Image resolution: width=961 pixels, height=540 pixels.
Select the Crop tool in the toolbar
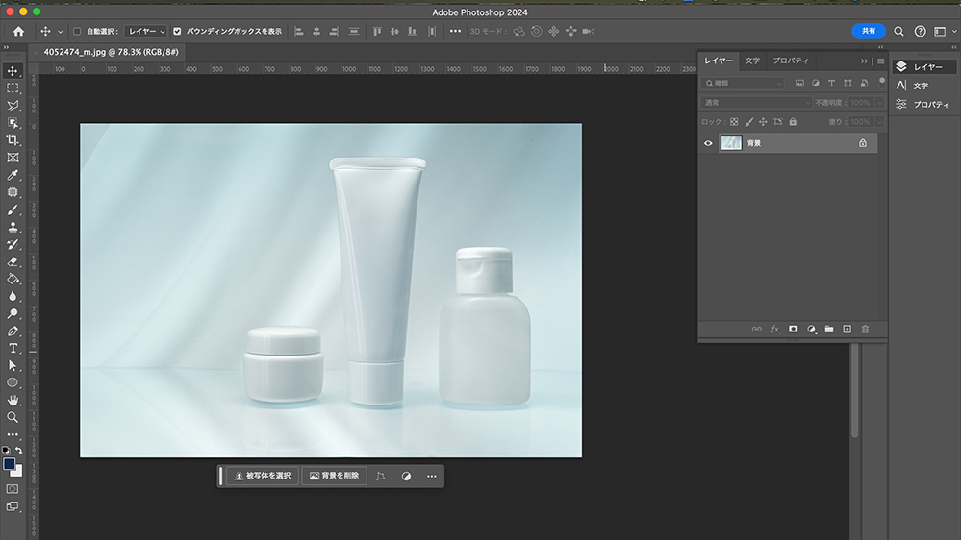pyautogui.click(x=13, y=140)
